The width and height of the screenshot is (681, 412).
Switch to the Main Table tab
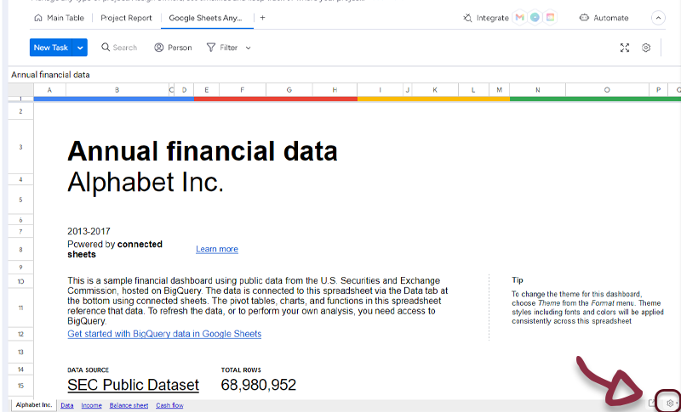pos(59,18)
